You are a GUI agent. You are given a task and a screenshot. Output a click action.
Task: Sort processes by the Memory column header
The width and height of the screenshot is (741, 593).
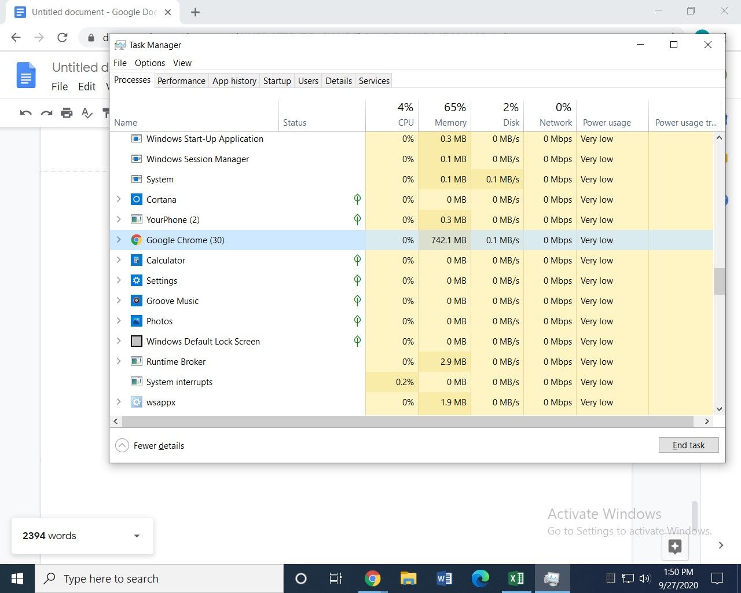[445, 115]
